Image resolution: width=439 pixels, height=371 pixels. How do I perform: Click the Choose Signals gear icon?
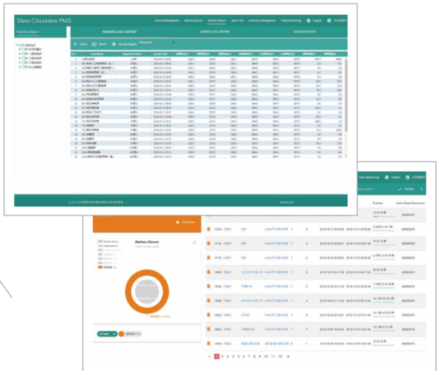click(114, 44)
